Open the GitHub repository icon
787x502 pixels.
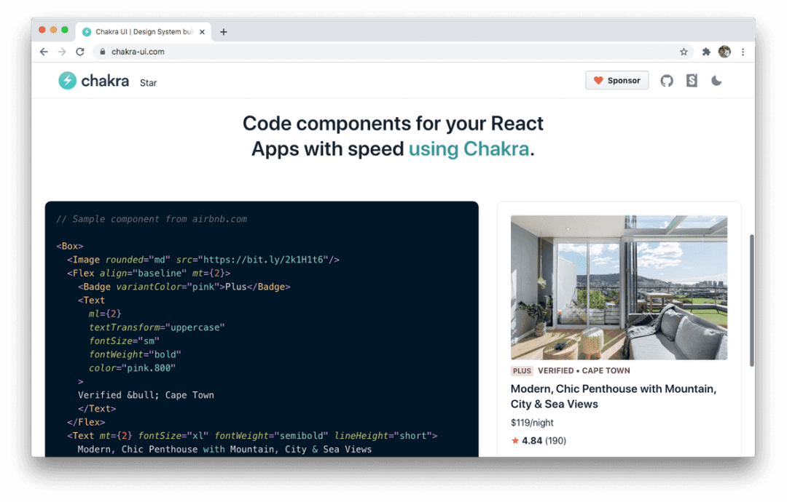667,81
